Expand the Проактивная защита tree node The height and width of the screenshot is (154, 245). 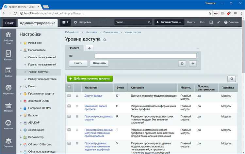click(x=21, y=94)
